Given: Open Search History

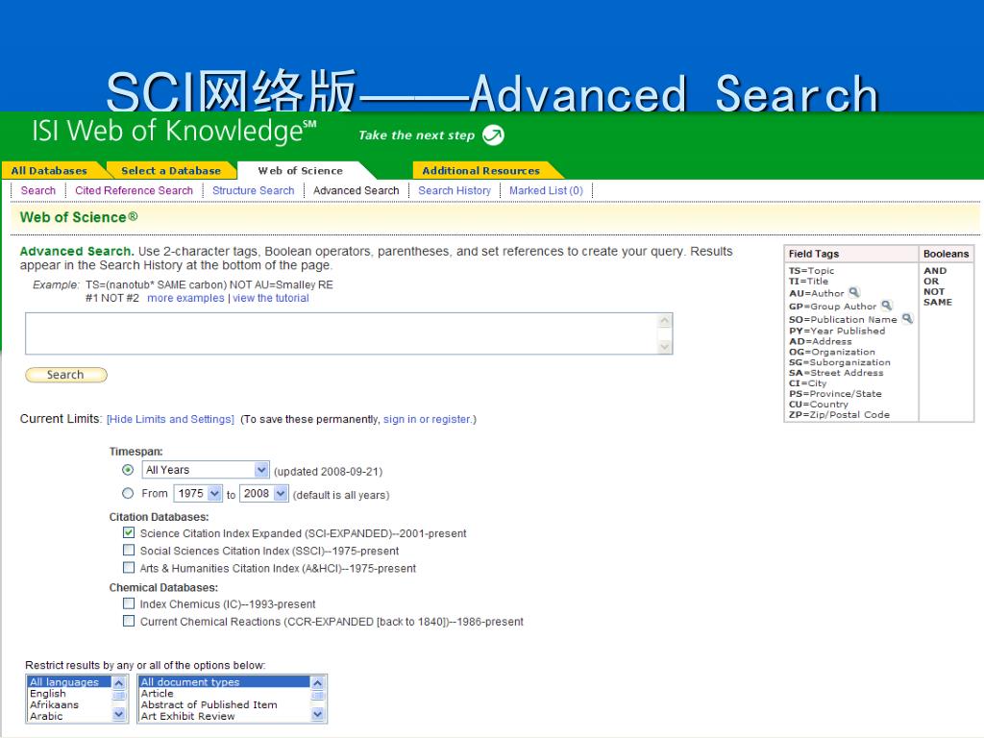Looking at the screenshot, I should pos(455,190).
